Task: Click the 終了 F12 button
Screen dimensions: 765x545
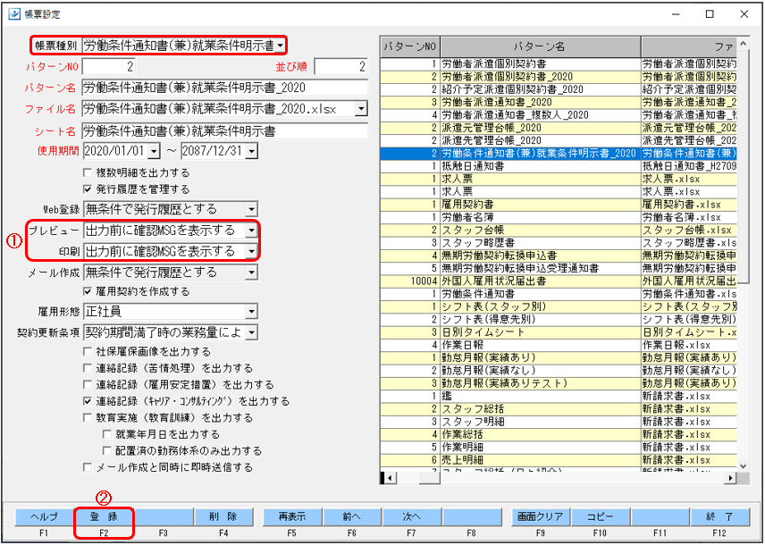Action: point(720,517)
